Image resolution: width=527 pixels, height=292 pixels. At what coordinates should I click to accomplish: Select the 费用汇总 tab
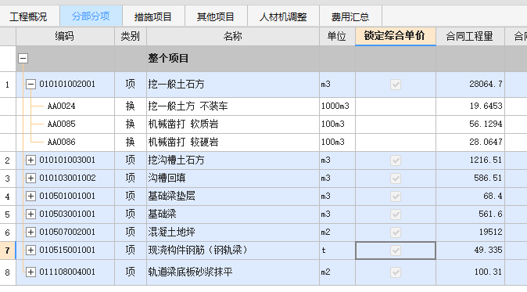coord(350,16)
